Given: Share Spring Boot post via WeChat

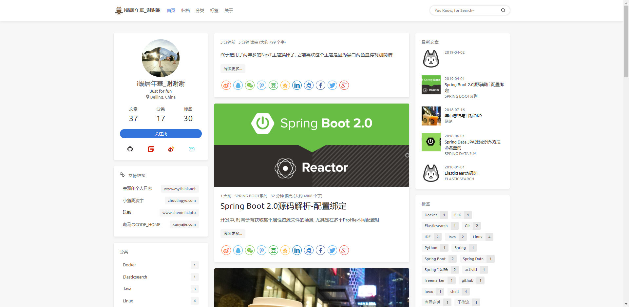Looking at the screenshot, I should pos(250,250).
